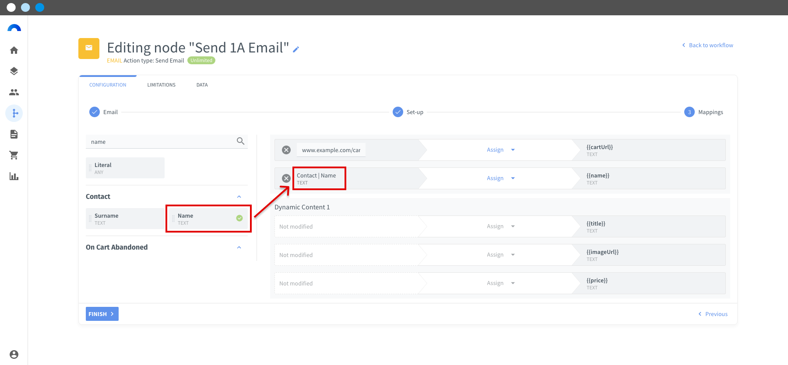Viewport: 788px width, 365px height.
Task: Switch to the DATA tab
Action: [x=202, y=85]
